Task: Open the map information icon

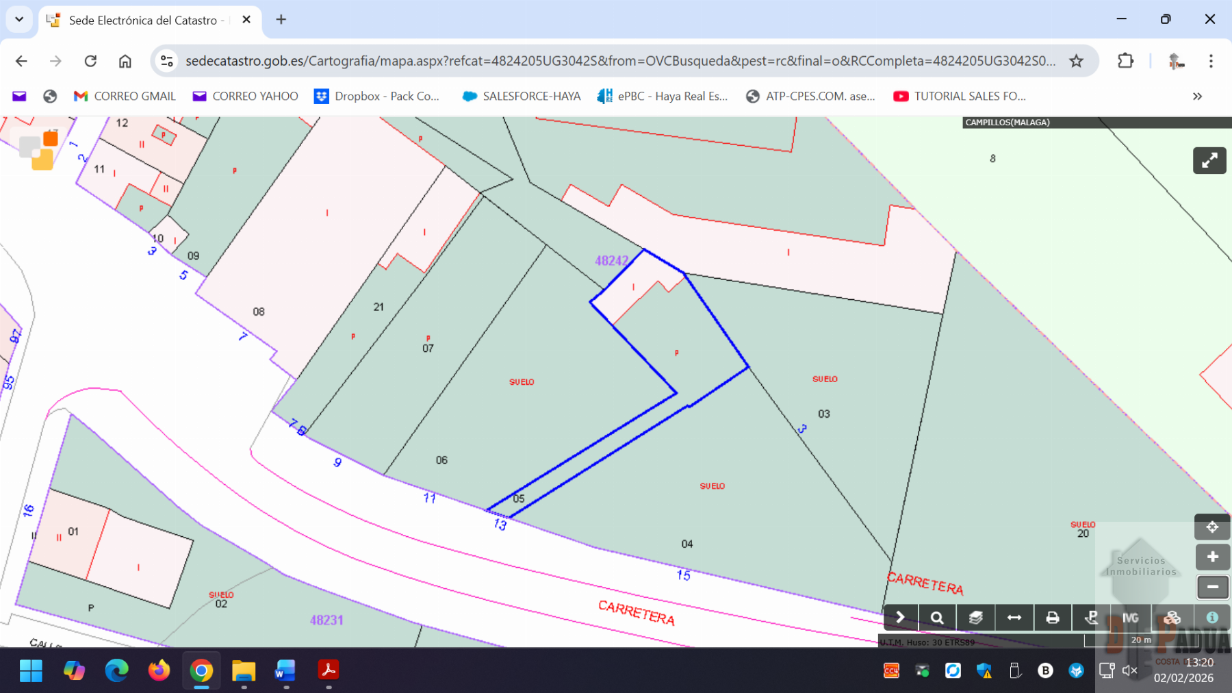Action: pos(1211,618)
